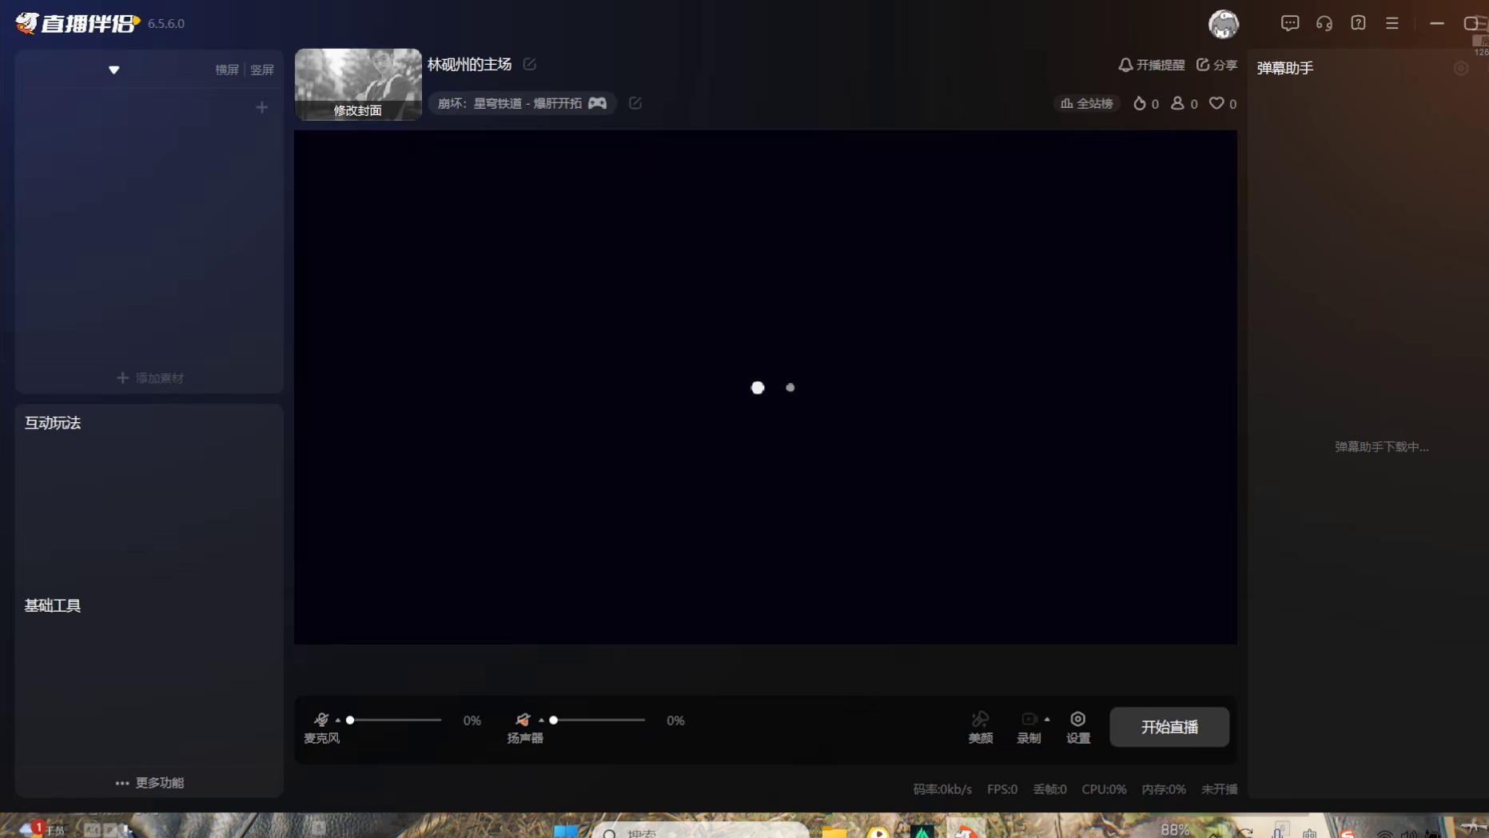Expand the scene dropdown triangle at top left
The width and height of the screenshot is (1489, 838).
pos(114,70)
